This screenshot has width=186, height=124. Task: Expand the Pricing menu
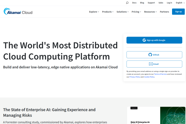[136, 12]
